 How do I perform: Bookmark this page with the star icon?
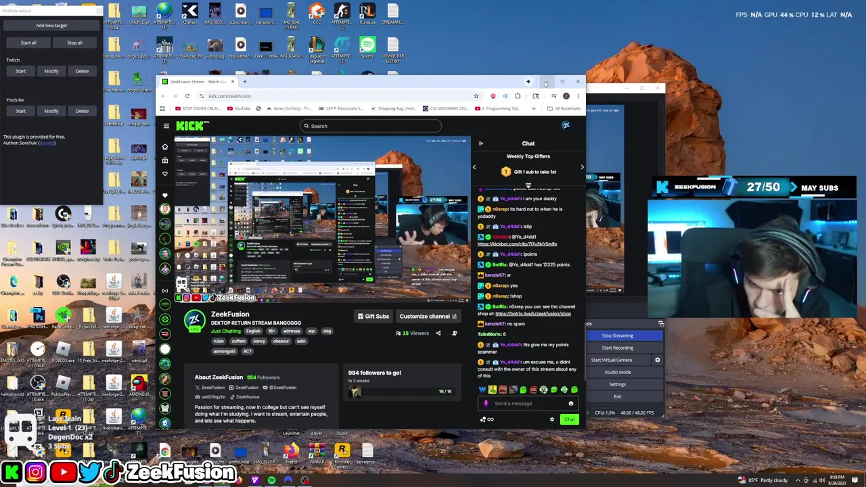click(x=476, y=96)
